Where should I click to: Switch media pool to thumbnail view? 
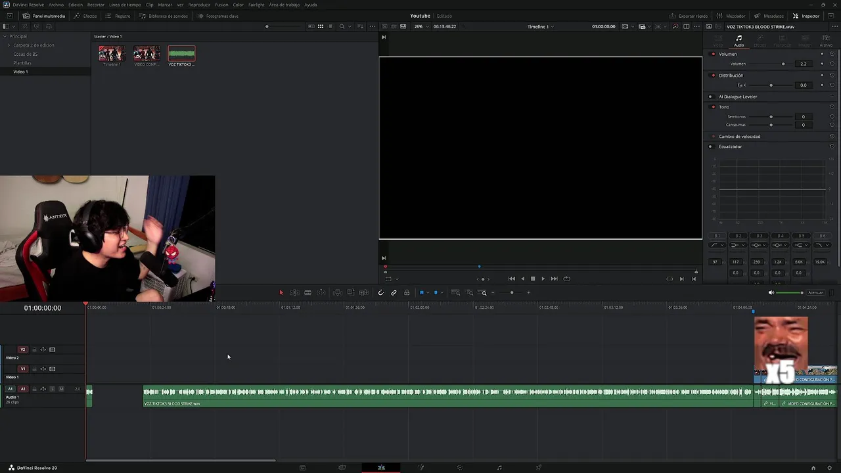pos(321,26)
